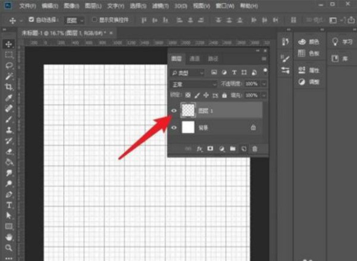Open the Edit menu
This screenshot has width=357, height=261.
[50, 6]
